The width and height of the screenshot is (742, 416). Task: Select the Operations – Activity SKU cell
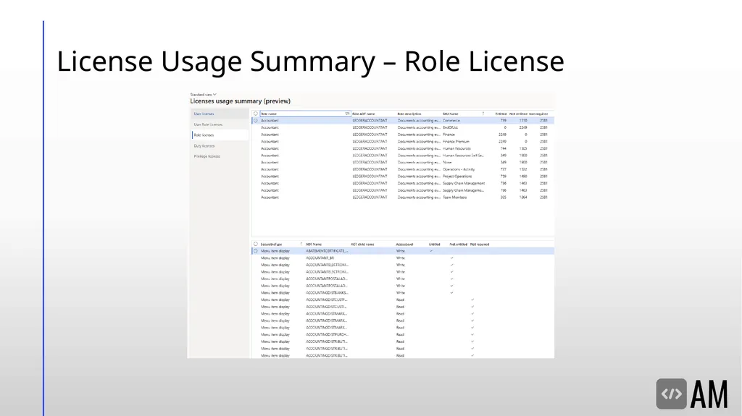point(459,169)
